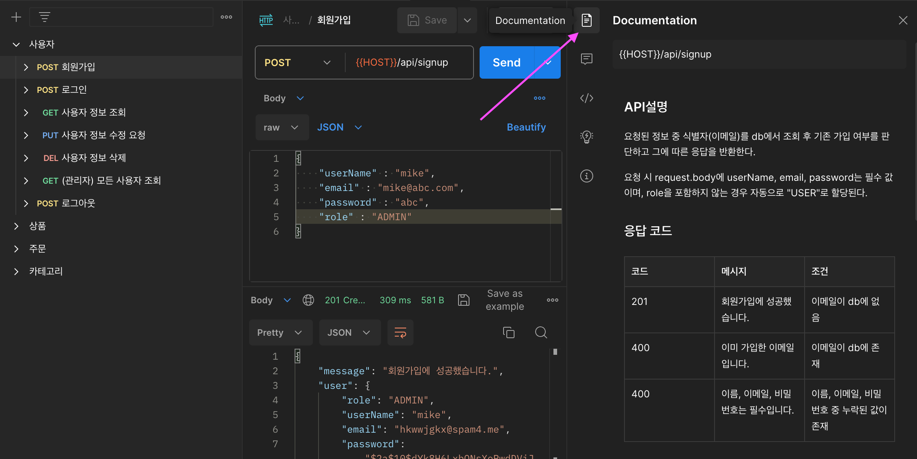Click Save as example
Image resolution: width=917 pixels, height=459 pixels.
pyautogui.click(x=505, y=300)
